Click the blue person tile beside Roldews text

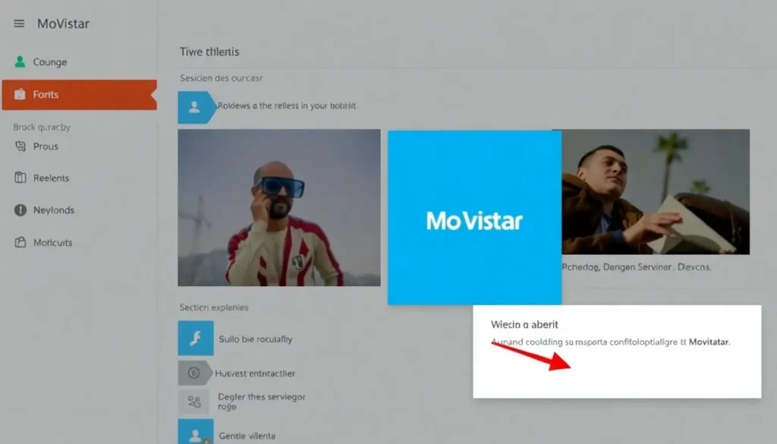[197, 107]
